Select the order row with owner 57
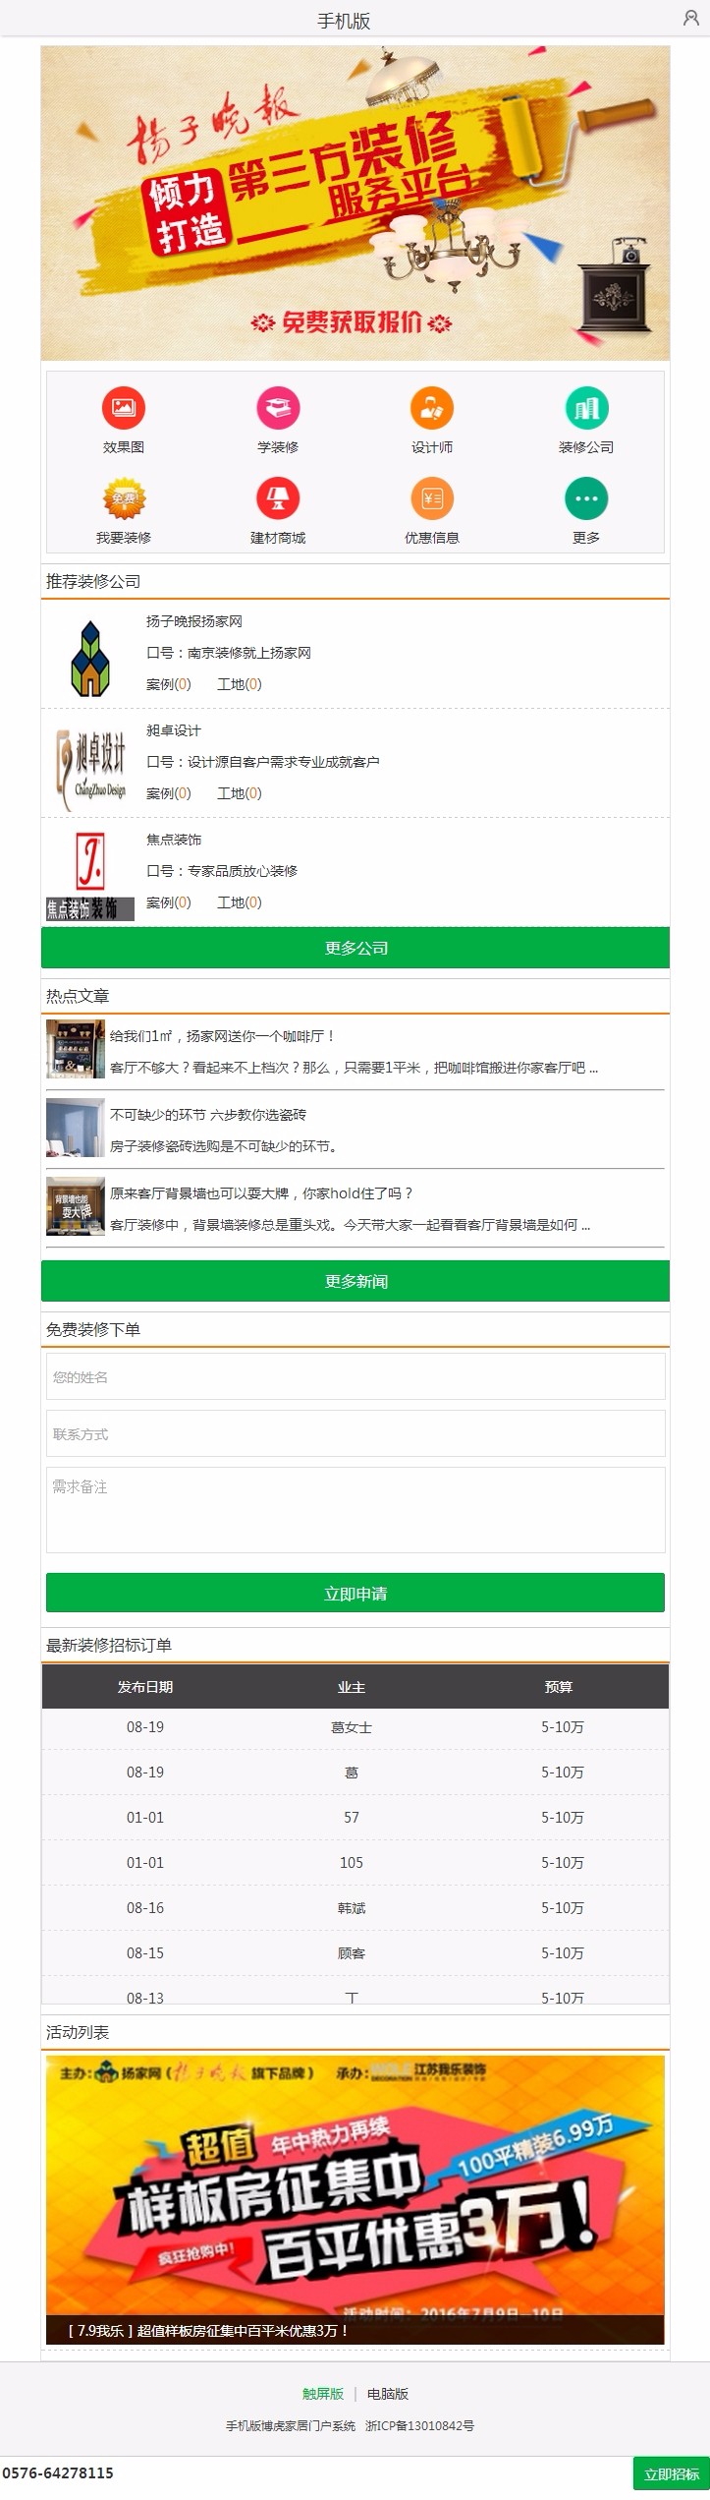710x2500 pixels. point(355,1818)
